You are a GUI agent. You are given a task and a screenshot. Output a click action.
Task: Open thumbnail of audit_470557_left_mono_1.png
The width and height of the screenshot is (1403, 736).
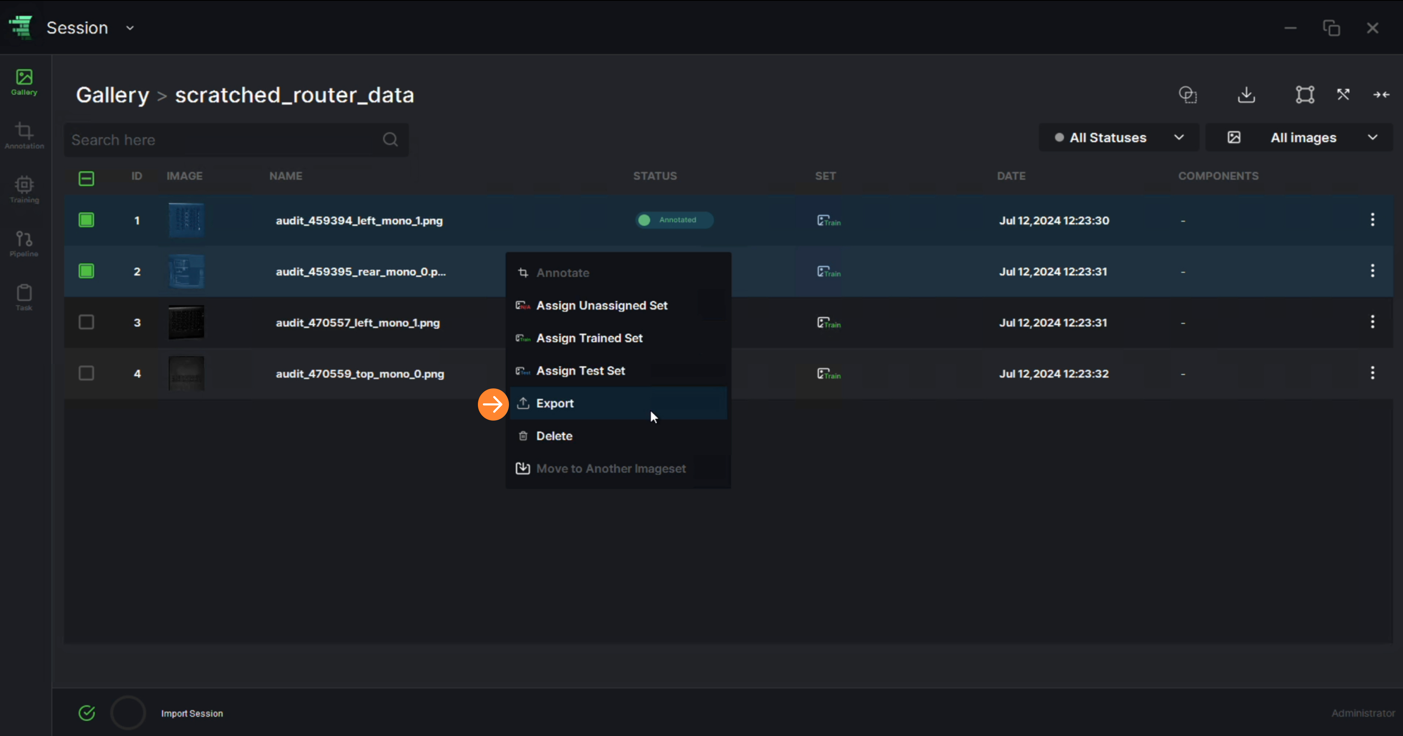[186, 322]
